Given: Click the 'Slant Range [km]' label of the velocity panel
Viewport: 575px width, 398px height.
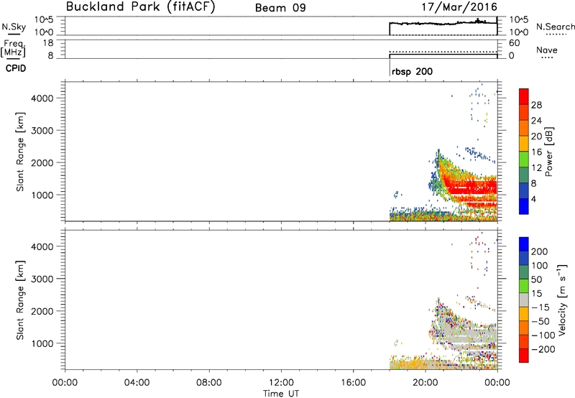Looking at the screenshot, I should click(x=20, y=300).
